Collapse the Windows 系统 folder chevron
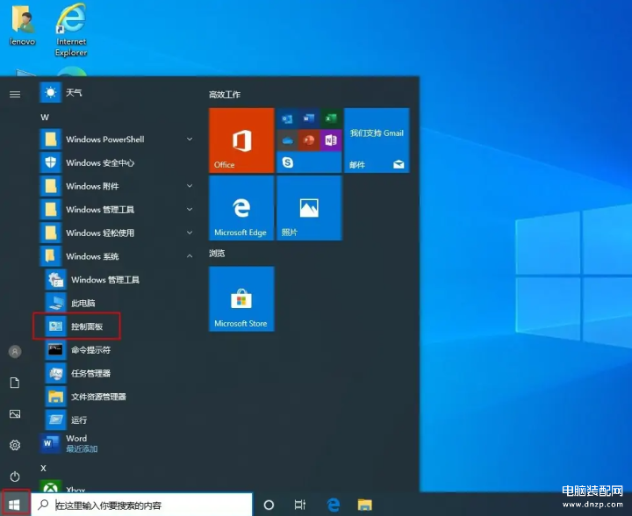The image size is (632, 516). pyautogui.click(x=190, y=256)
